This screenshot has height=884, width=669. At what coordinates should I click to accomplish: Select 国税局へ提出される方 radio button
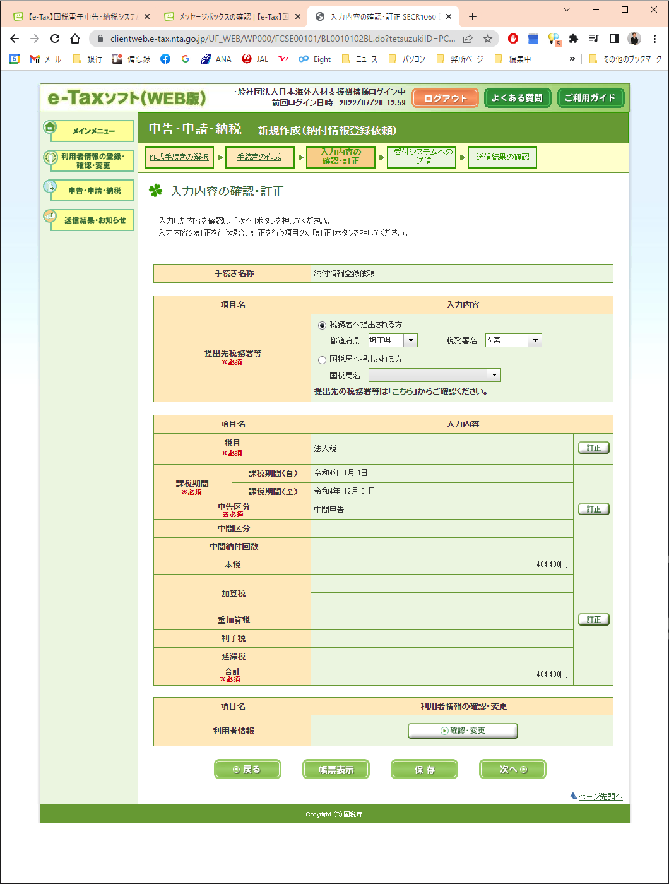point(323,360)
